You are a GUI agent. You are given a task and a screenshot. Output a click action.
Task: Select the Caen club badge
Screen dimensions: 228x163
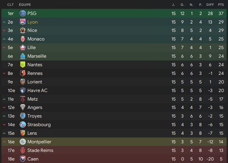click(23, 159)
